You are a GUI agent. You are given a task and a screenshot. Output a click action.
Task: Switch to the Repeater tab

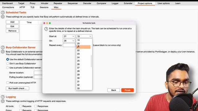coord(58,3)
